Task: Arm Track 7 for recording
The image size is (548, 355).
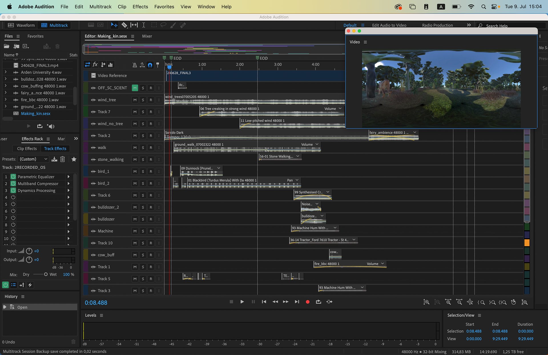Action: click(x=151, y=112)
